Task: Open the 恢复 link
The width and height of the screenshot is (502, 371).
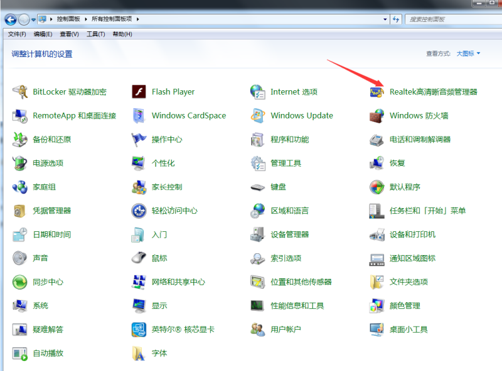Action: coord(397,163)
